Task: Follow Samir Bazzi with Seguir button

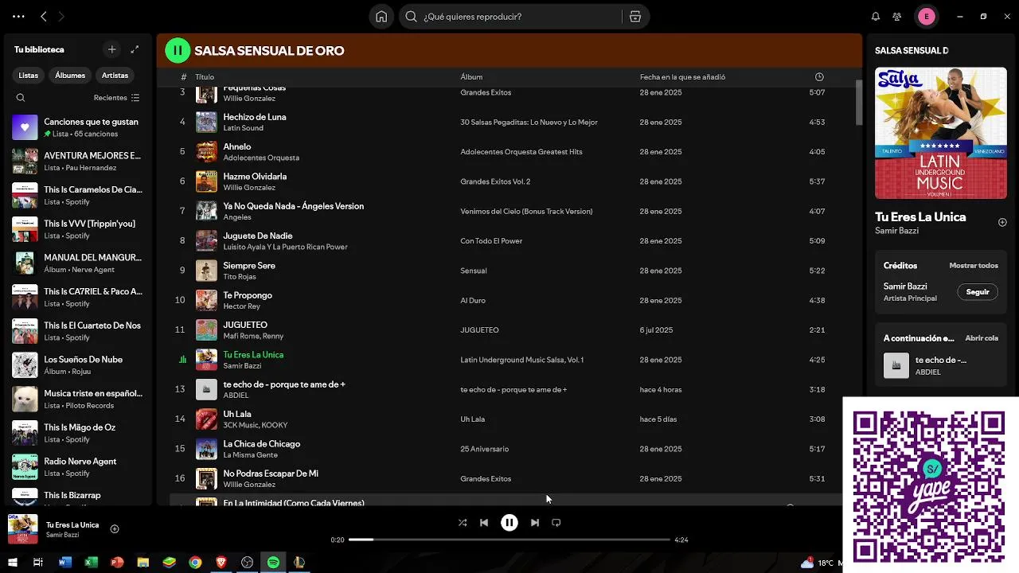Action: [x=978, y=292]
